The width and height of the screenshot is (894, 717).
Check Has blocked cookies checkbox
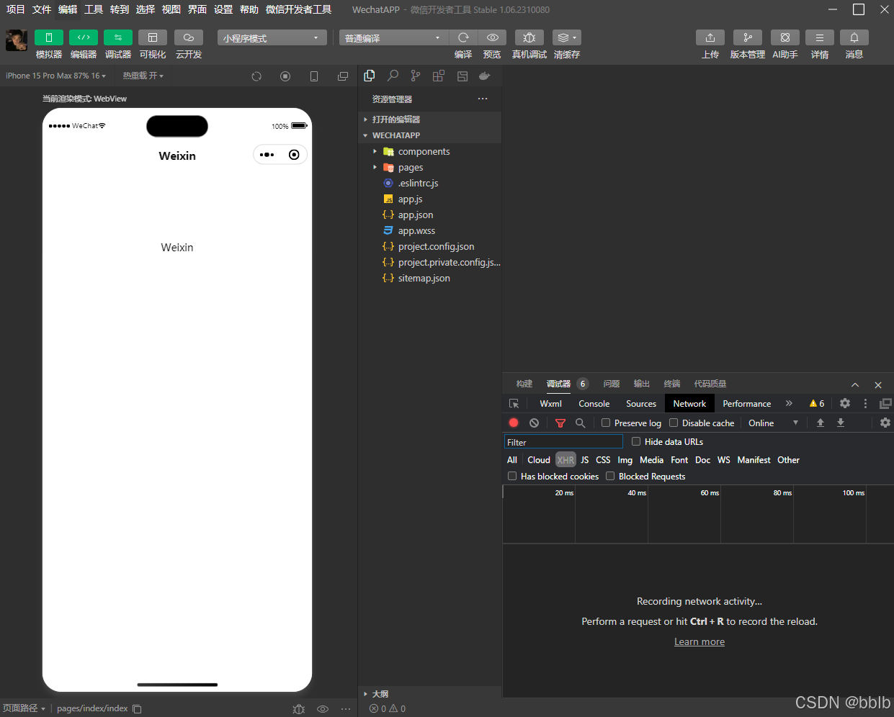512,476
